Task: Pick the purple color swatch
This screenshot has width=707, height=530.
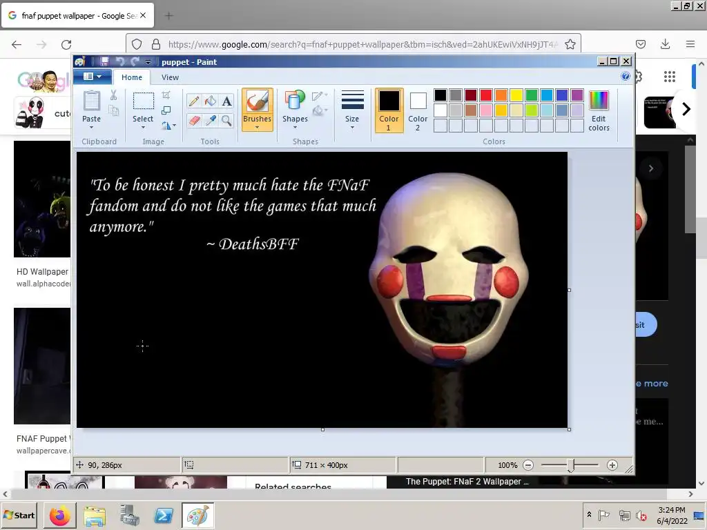Action: pyautogui.click(x=577, y=95)
